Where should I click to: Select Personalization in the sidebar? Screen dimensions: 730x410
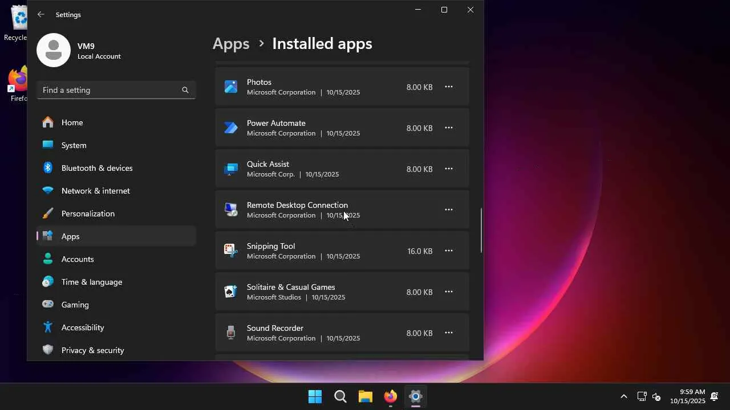tap(116, 214)
